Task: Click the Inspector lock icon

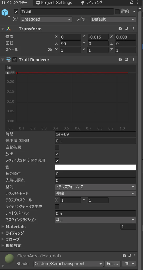Action: pyautogui.click(x=132, y=2)
